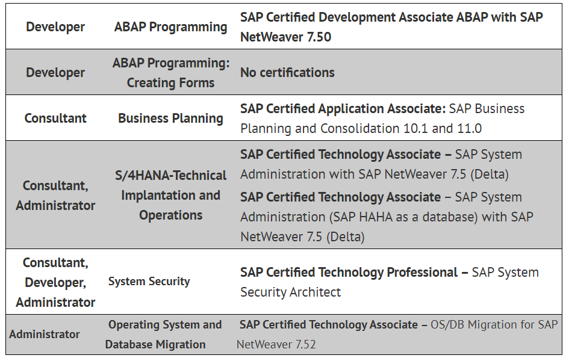The height and width of the screenshot is (361, 569).
Task: Select the 'Business Planning' cell
Action: (170, 118)
